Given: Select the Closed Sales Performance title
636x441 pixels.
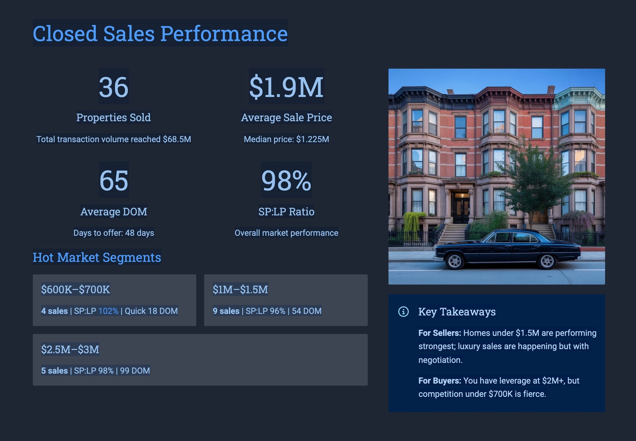Looking at the screenshot, I should click(x=160, y=33).
